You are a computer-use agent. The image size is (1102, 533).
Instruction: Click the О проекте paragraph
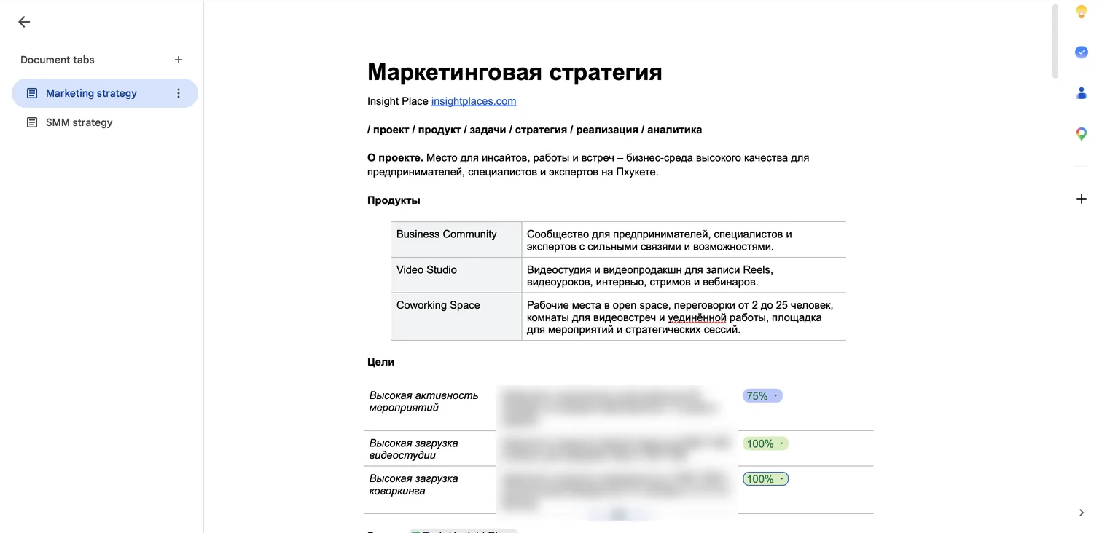(x=588, y=165)
